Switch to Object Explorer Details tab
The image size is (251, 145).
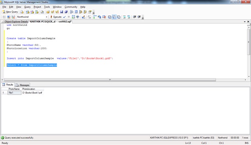click(16, 22)
